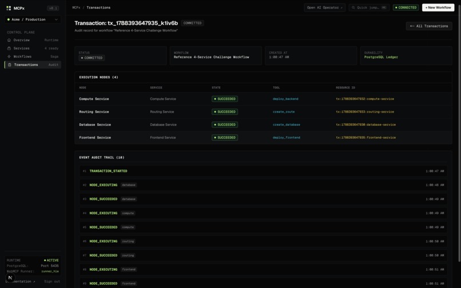Image resolution: width=461 pixels, height=288 pixels.
Task: Click event #7 NODE_SUCCEEDED routing
Action: pyautogui.click(x=263, y=255)
